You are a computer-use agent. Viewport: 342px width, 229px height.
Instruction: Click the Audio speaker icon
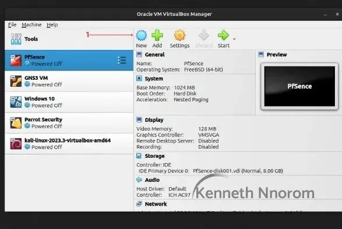point(139,179)
